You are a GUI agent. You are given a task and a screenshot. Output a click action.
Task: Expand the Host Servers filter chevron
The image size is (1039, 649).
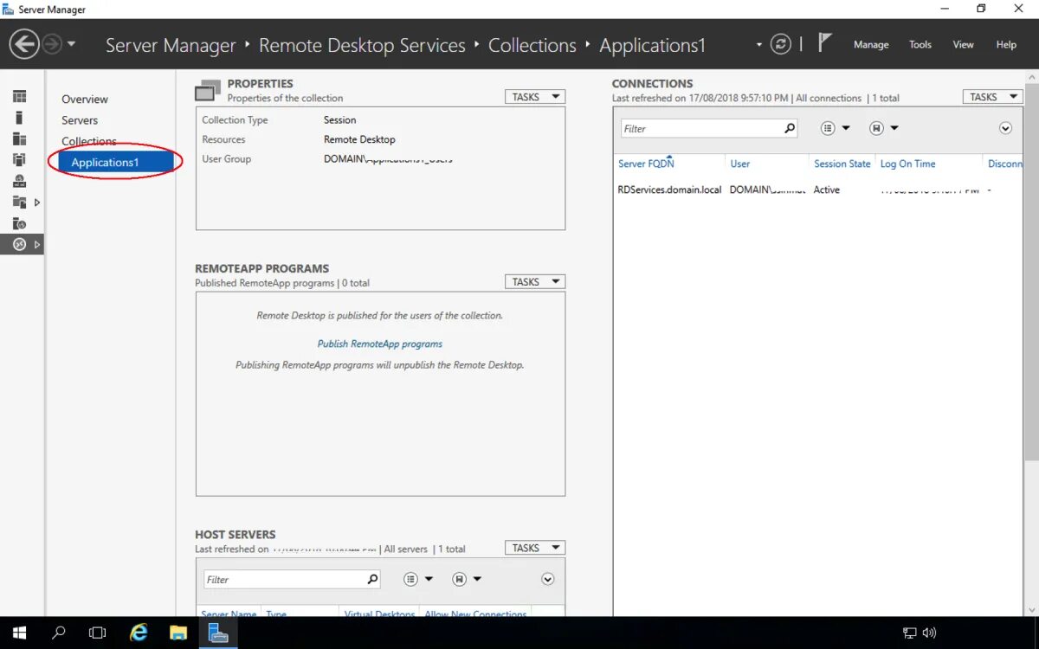[x=547, y=579]
